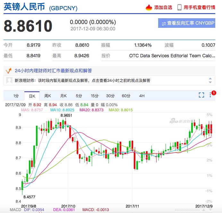Click the swap arrows icon on 查看反向汇率
The image size is (222, 213).
click(x=164, y=24)
